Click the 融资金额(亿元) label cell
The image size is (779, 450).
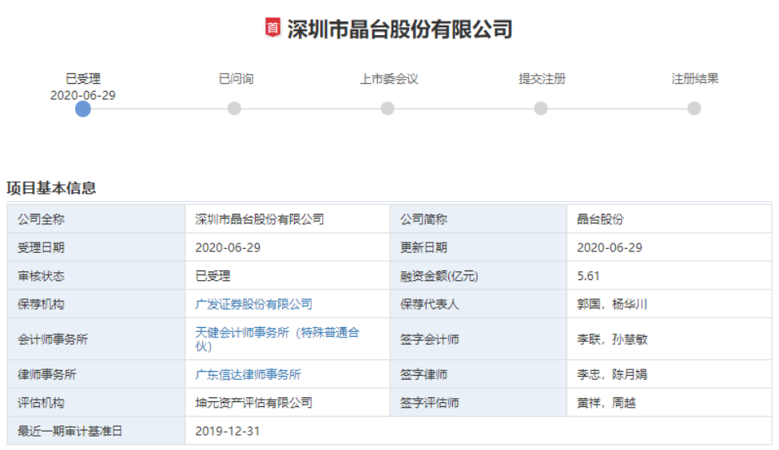tap(479, 276)
